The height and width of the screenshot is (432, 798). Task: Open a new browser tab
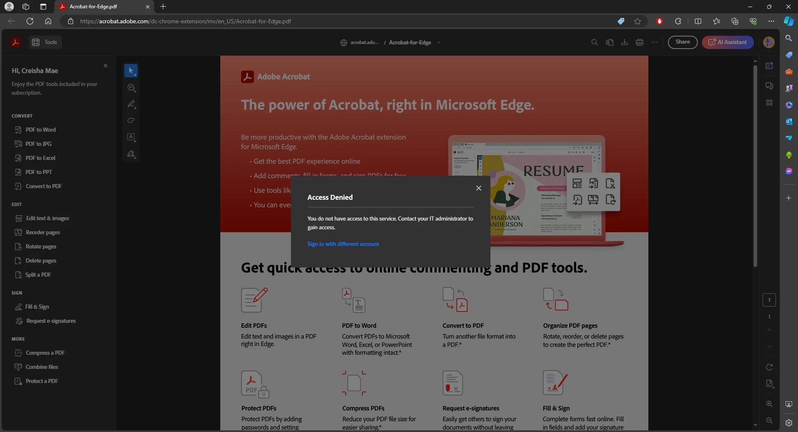(163, 7)
